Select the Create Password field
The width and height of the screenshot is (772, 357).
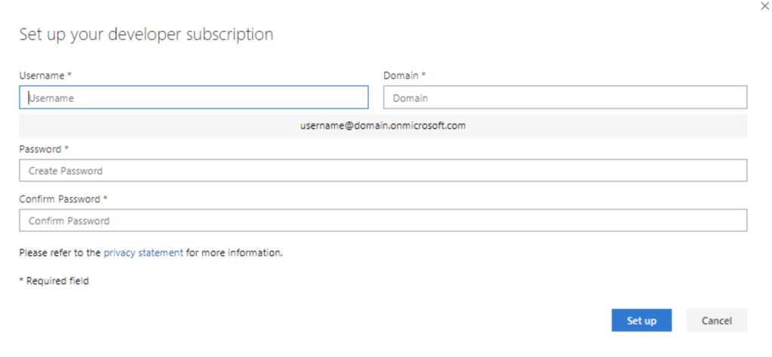383,170
